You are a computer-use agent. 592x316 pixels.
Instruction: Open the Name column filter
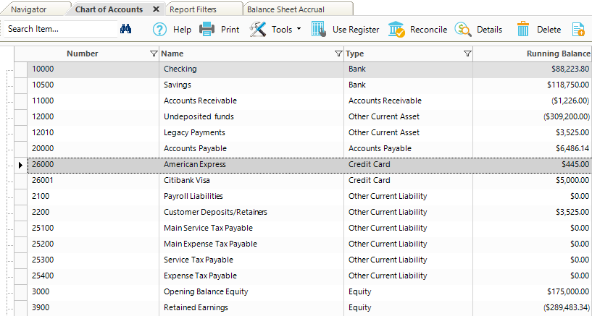(338, 54)
